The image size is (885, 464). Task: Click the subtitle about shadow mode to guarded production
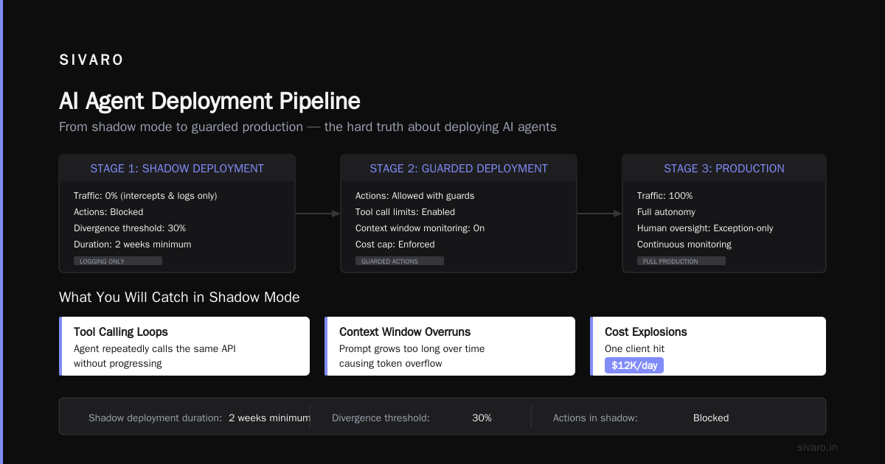coord(308,127)
